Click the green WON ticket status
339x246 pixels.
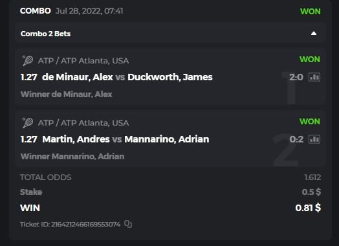pos(311,11)
